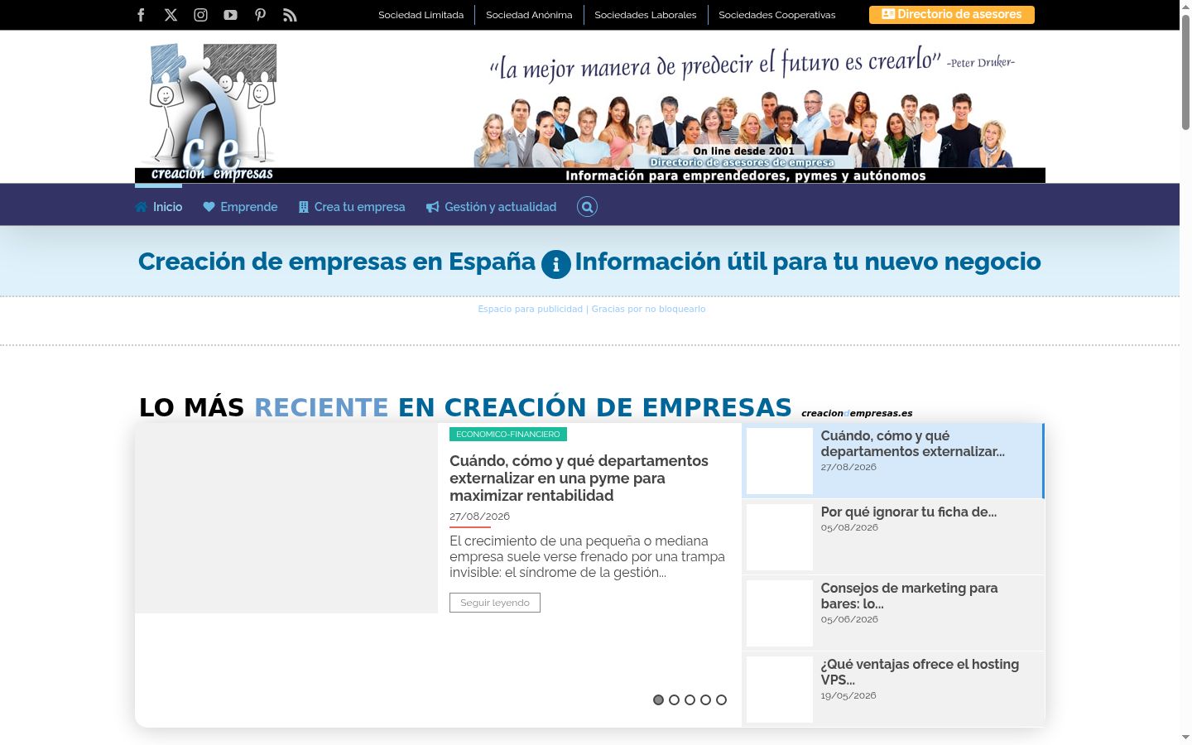The width and height of the screenshot is (1192, 745).
Task: Select sidebar item Qué ventajas ofrece el hosting VPS
Action: (x=893, y=690)
